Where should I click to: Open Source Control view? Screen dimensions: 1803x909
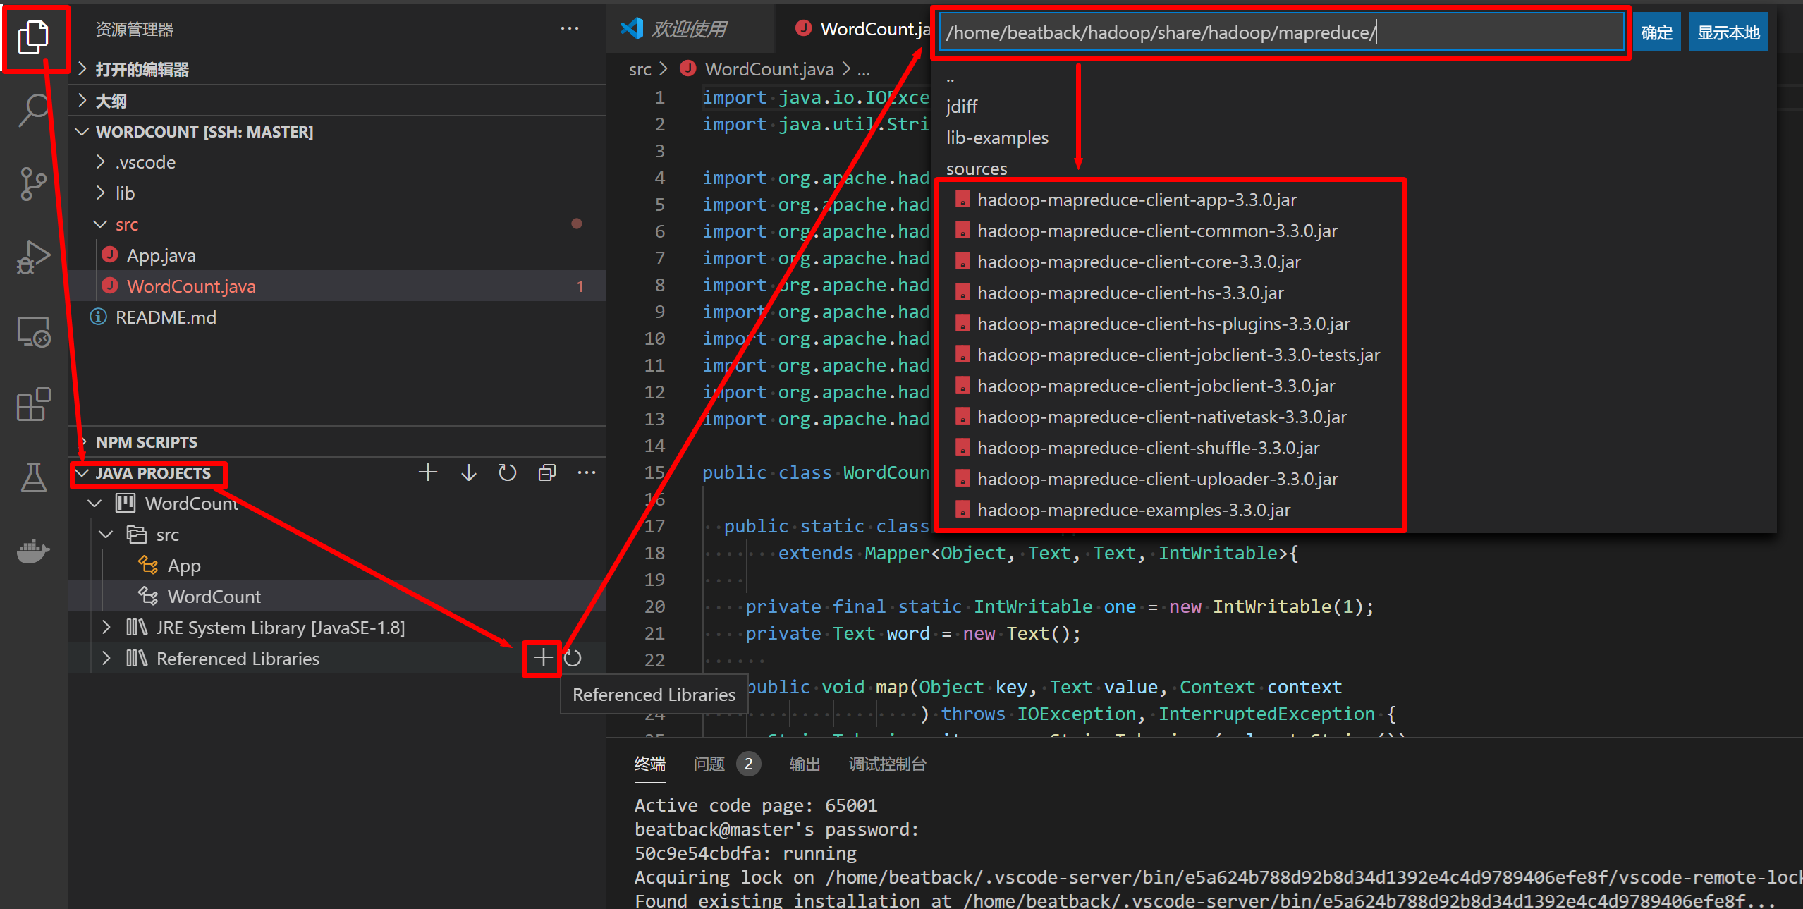coord(34,183)
